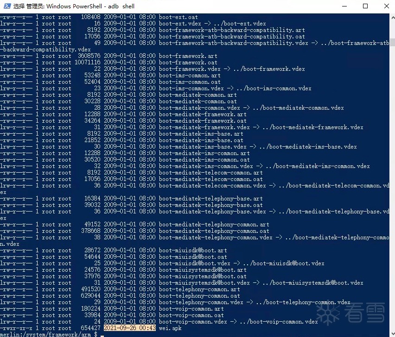Click the file name boot-ims-common.oat
Image resolution: width=395 pixels, height=337 pixels.
190,82
